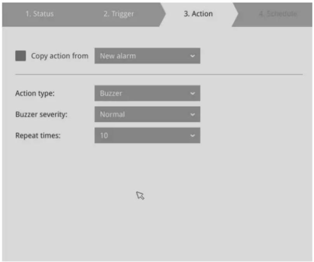
Task: Expand the Buzzer severity Normal dropdown
Action: pyautogui.click(x=147, y=114)
